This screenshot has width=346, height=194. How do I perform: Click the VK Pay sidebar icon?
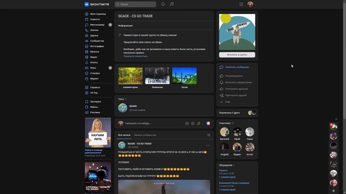(x=86, y=93)
